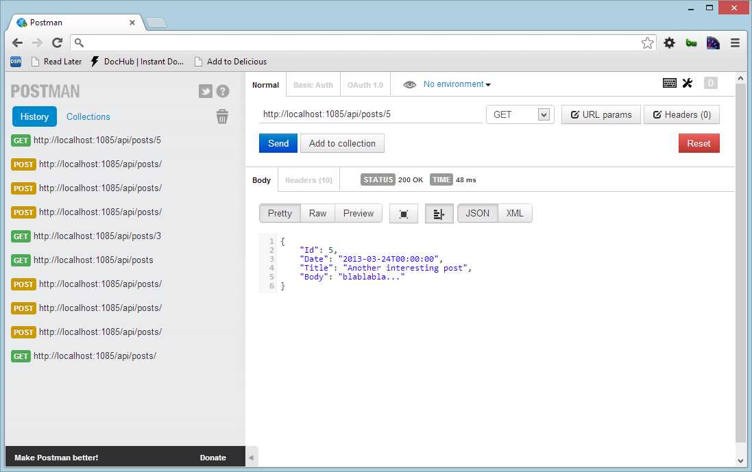Open the response Headers (10) tab
Image resolution: width=752 pixels, height=472 pixels.
coord(308,180)
